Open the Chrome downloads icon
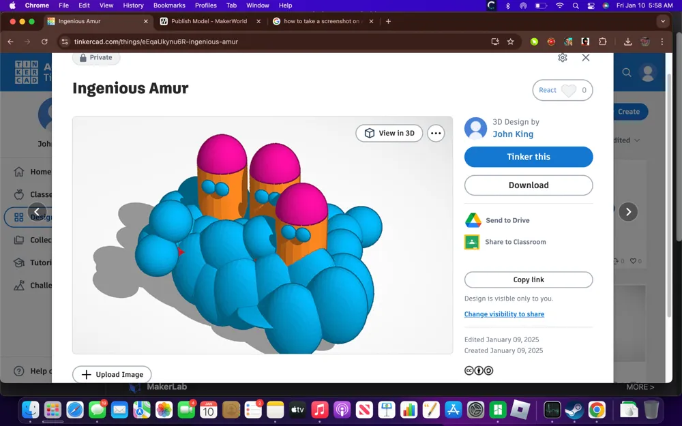Image resolution: width=682 pixels, height=426 pixels. pos(627,42)
